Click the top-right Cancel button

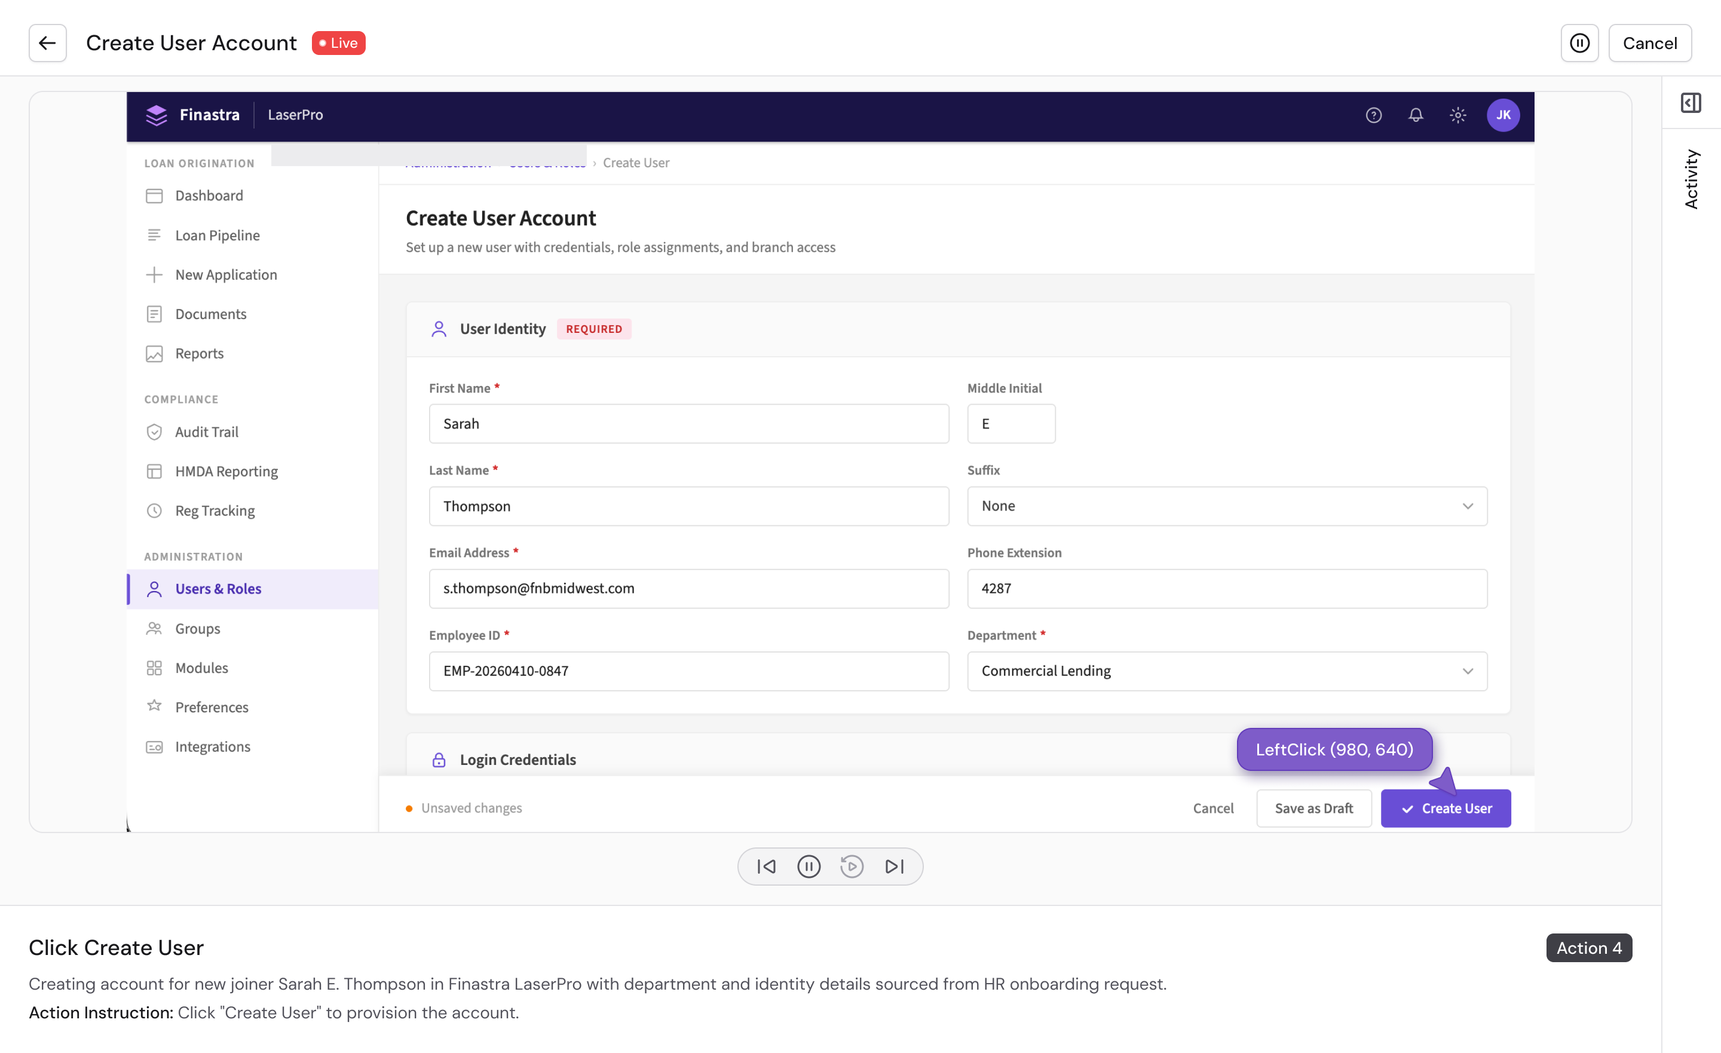click(x=1649, y=43)
